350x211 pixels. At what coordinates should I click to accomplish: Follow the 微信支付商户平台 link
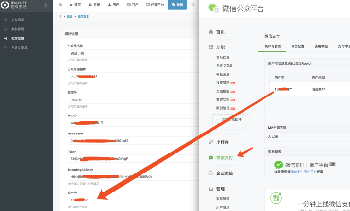[x=303, y=172]
